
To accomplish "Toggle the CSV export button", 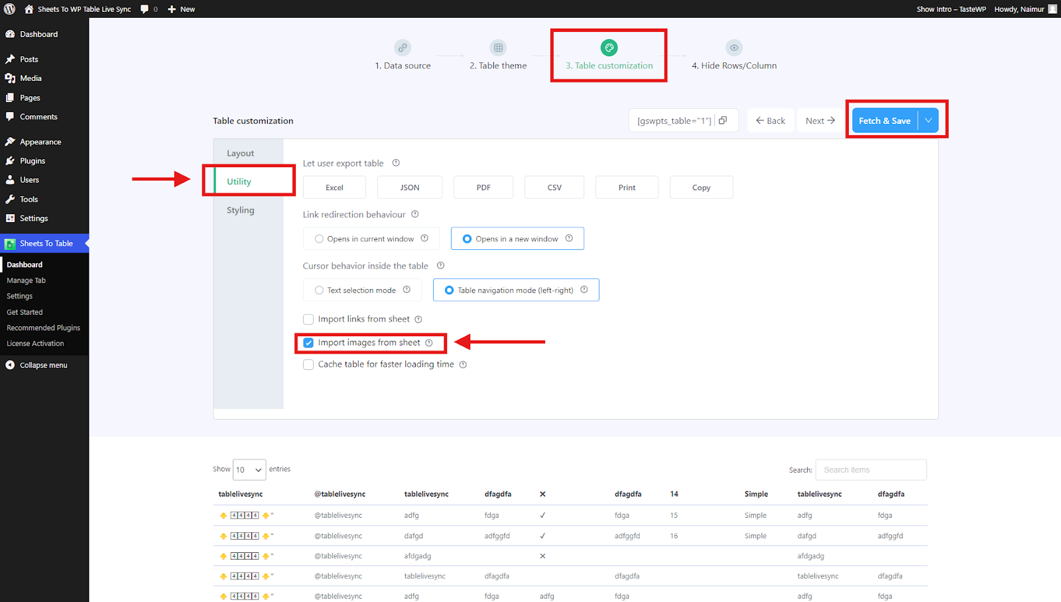I will 554,188.
